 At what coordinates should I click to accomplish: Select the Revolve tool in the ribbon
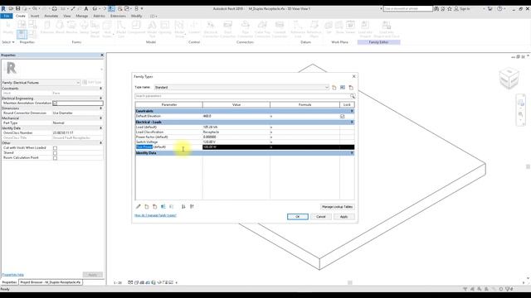click(71, 27)
